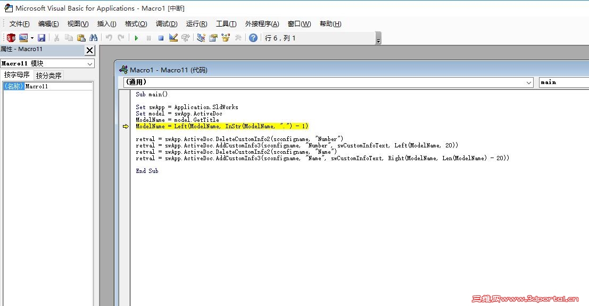Screen dimensions: 589x306
Task: Click the Set model = swApp.ActiveDoc line
Action: click(179, 113)
